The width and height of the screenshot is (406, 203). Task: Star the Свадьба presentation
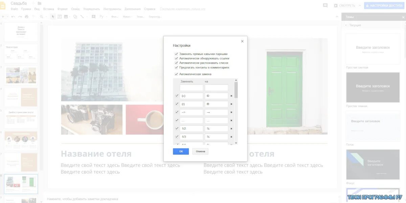pos(33,3)
